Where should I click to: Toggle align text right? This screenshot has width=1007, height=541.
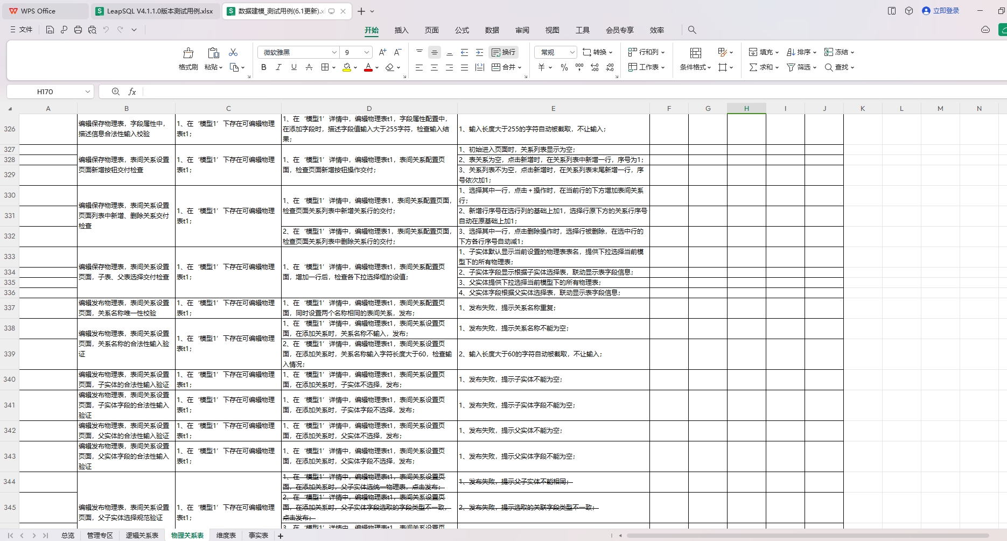click(x=449, y=67)
